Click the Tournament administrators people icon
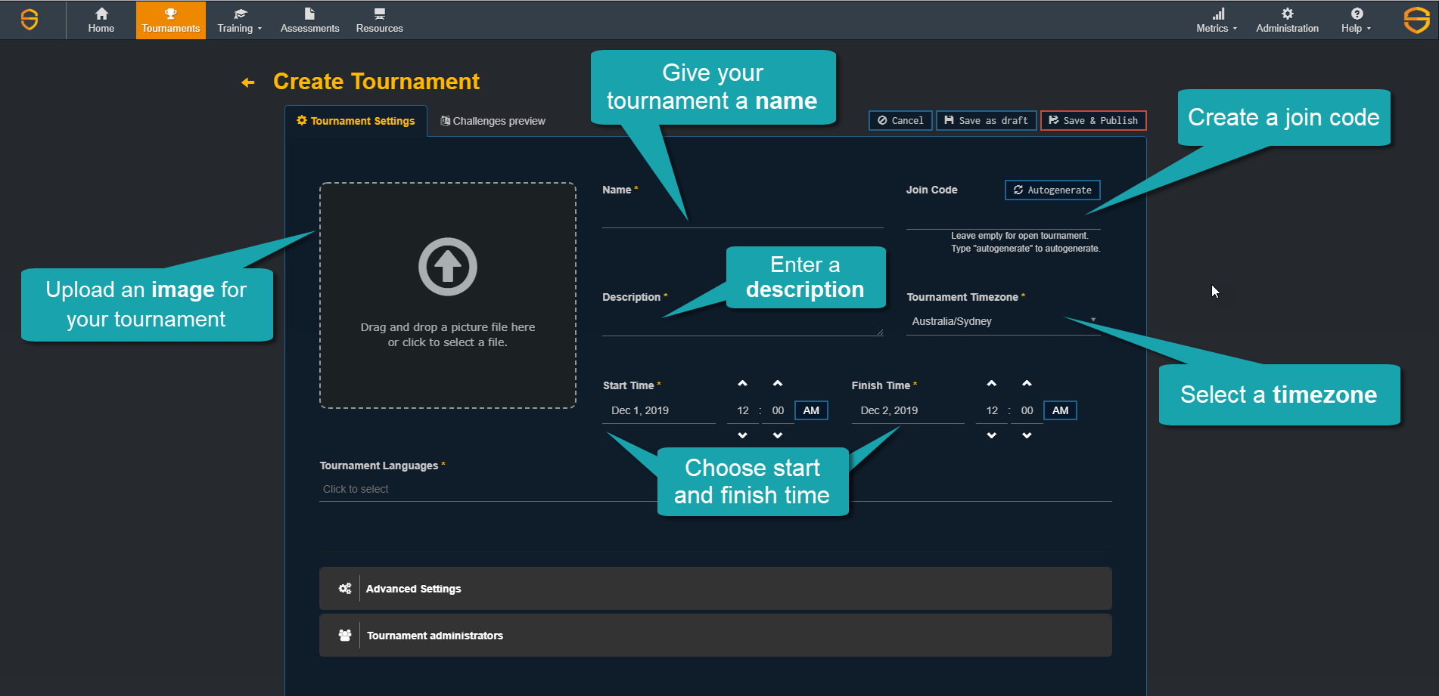1439x696 pixels. point(345,635)
